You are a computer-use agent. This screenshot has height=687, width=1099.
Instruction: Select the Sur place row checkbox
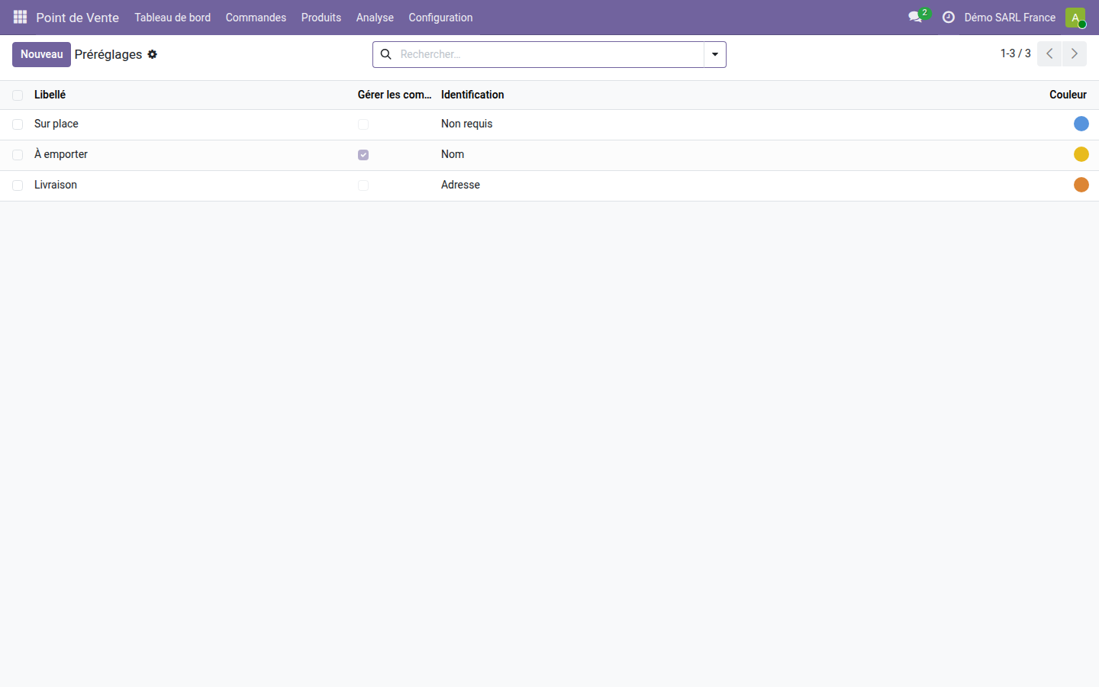(18, 124)
